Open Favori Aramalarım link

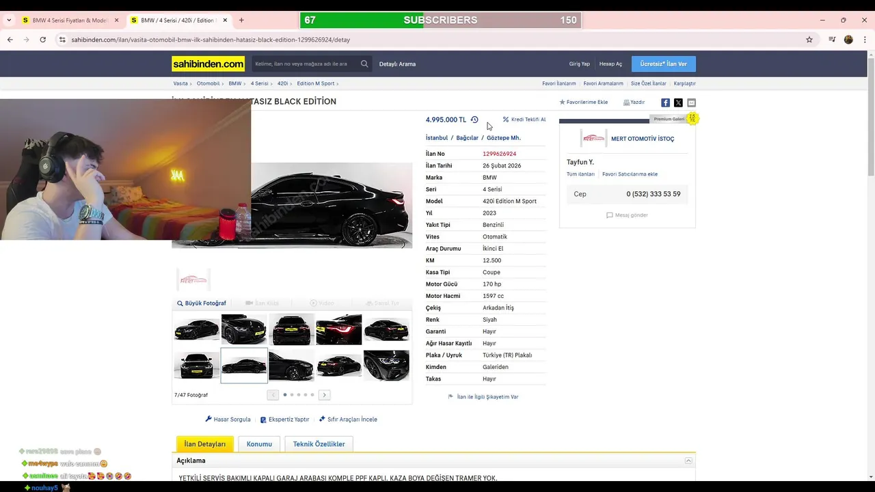604,83
